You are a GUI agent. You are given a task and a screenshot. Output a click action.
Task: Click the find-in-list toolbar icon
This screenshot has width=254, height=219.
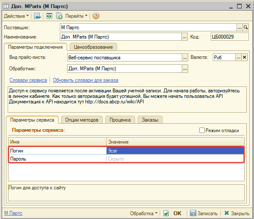(x=37, y=16)
